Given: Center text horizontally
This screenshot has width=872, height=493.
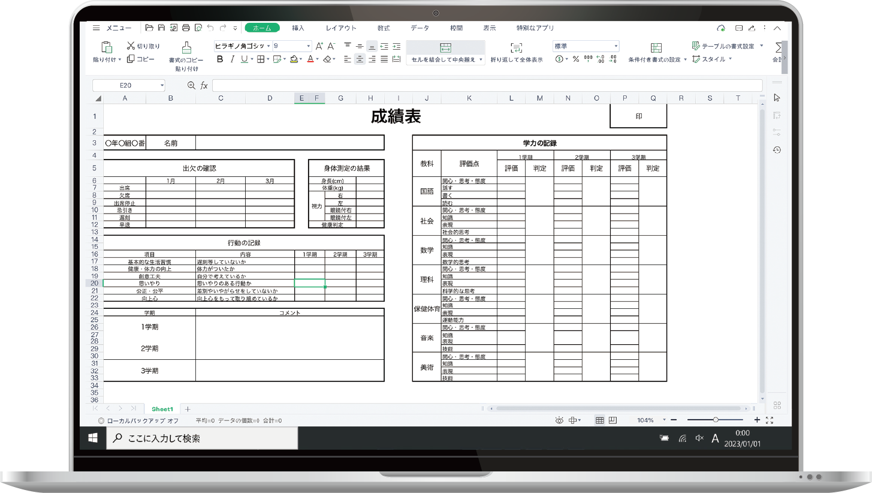Looking at the screenshot, I should point(360,59).
